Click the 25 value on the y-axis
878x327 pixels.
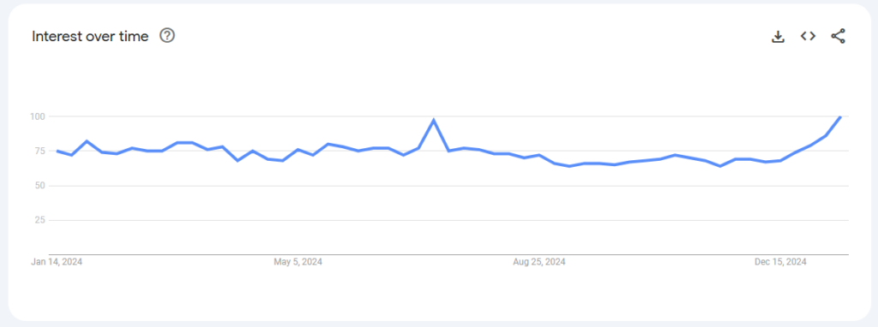[x=39, y=220]
